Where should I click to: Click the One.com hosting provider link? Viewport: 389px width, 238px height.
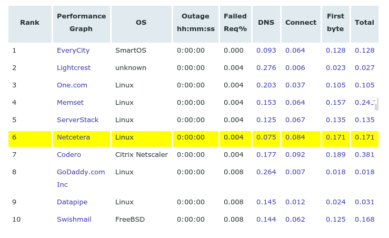(x=72, y=85)
